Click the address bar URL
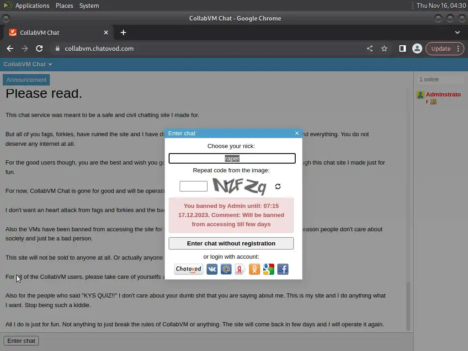468x351 pixels. (x=99, y=48)
